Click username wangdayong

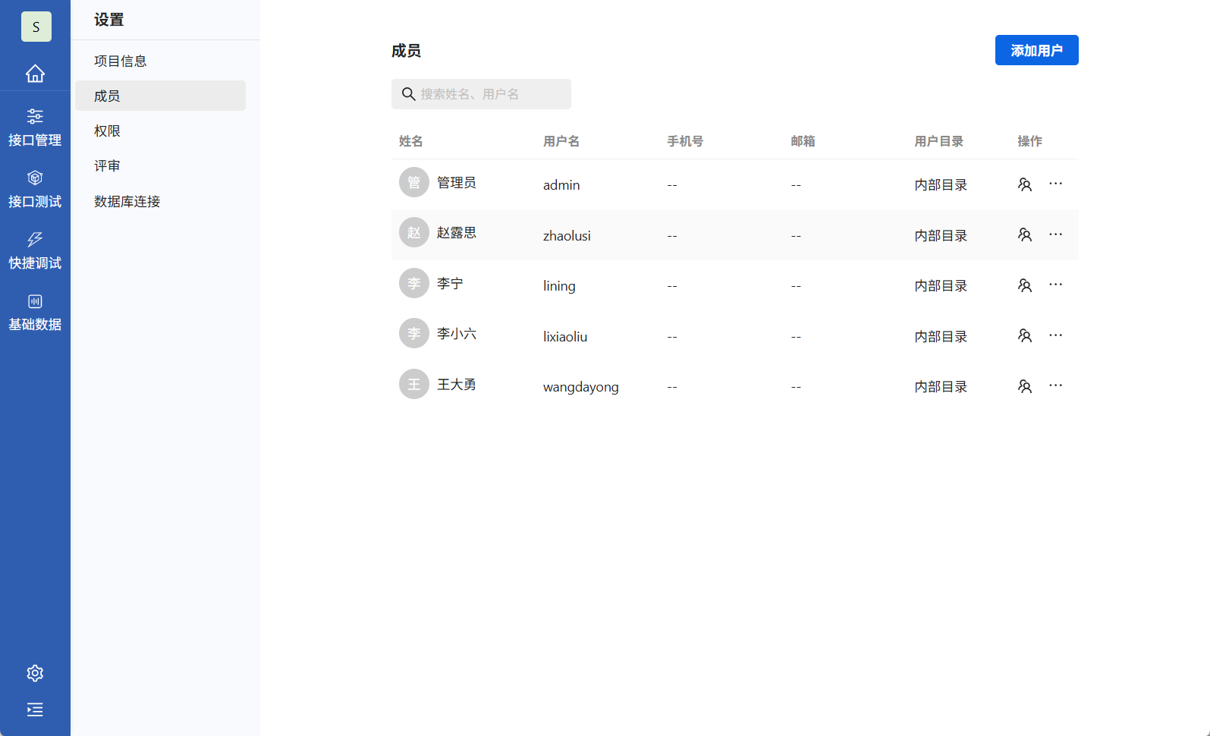pos(581,387)
